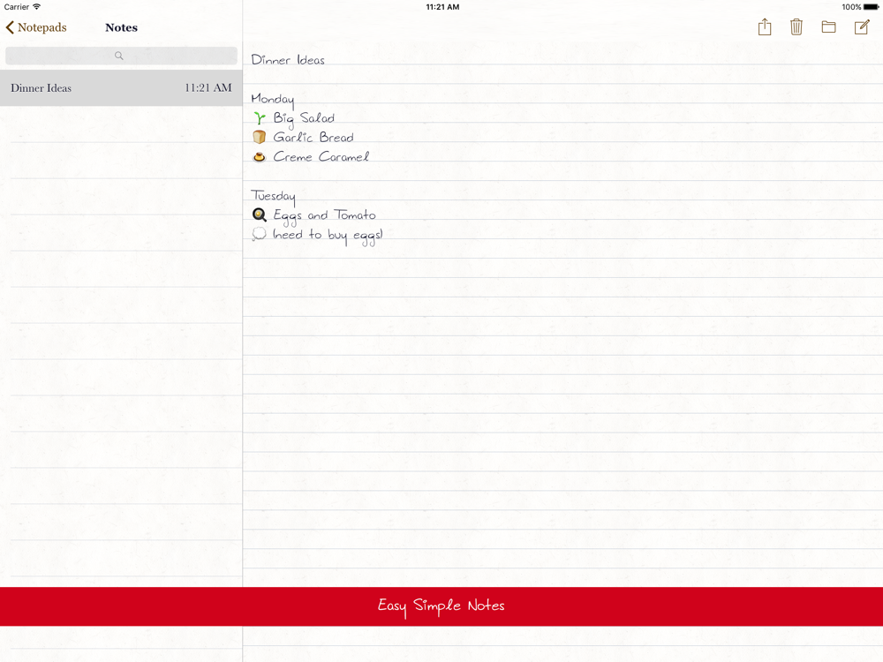Screen dimensions: 883x662
Task: Click the Wi-Fi indicator in status bar
Action: [x=36, y=7]
